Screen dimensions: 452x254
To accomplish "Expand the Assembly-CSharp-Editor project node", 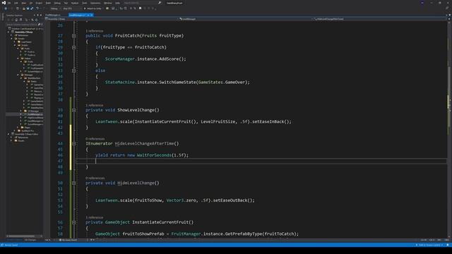I will pyautogui.click(x=8, y=134).
